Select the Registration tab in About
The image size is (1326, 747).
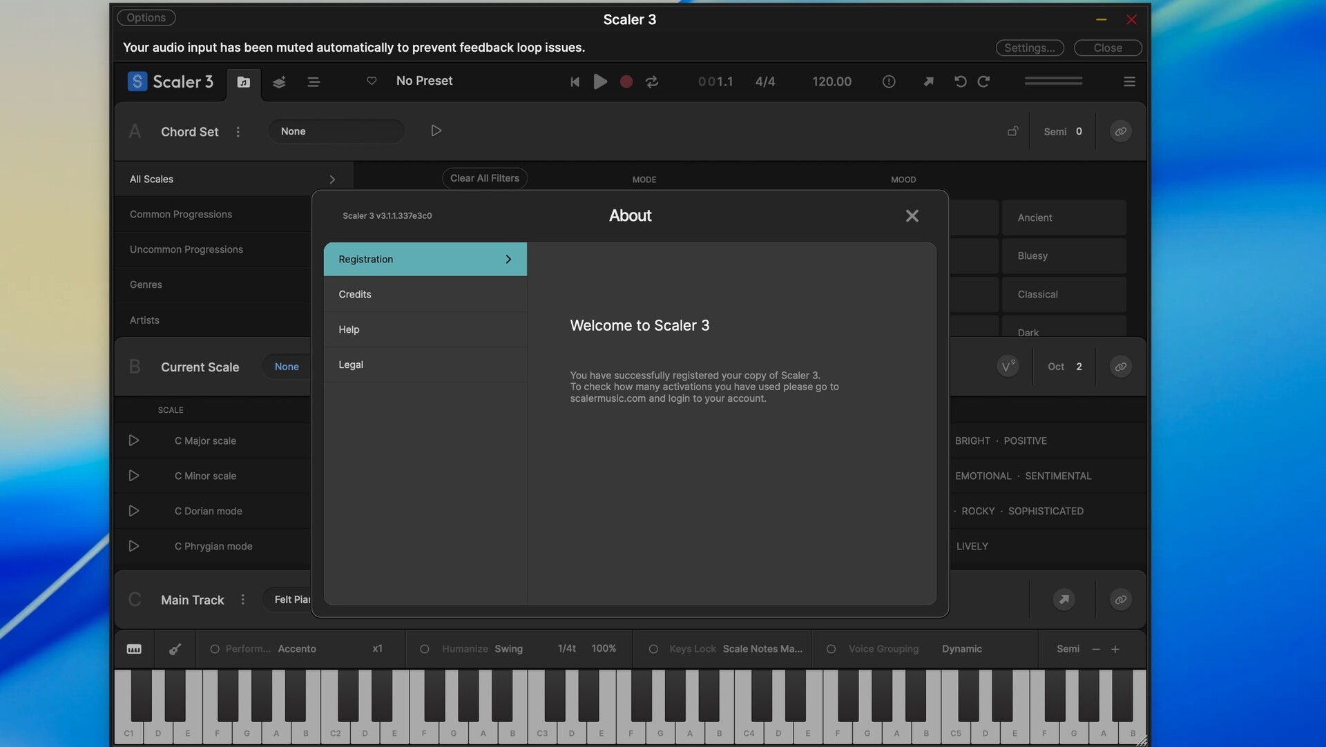click(x=425, y=259)
